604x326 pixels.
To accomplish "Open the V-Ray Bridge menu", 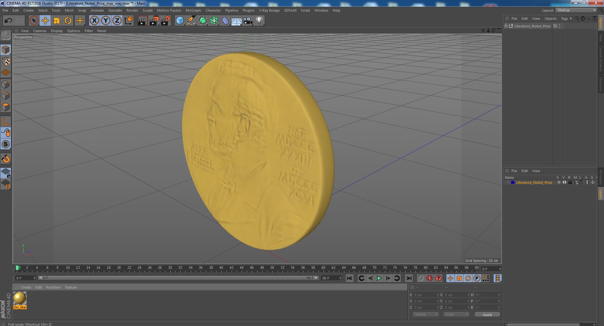I will pos(269,10).
